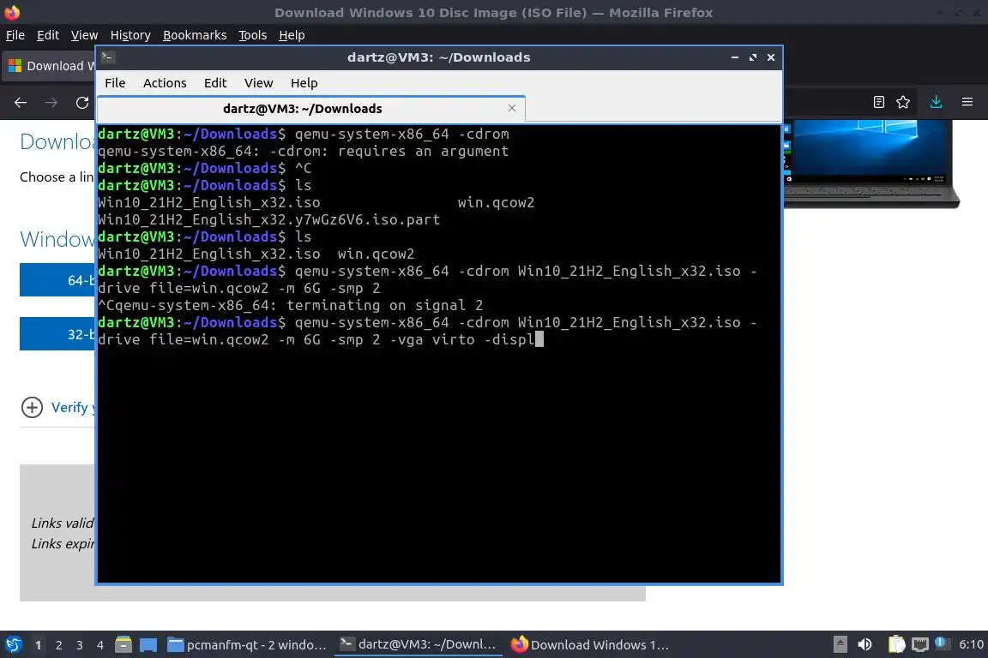
Task: Click the taskbar clock showing 6:10
Action: 970,644
